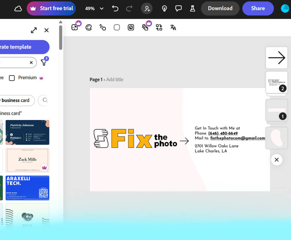Open the user profile avatar
The height and width of the screenshot is (240, 291).
(x=285, y=9)
